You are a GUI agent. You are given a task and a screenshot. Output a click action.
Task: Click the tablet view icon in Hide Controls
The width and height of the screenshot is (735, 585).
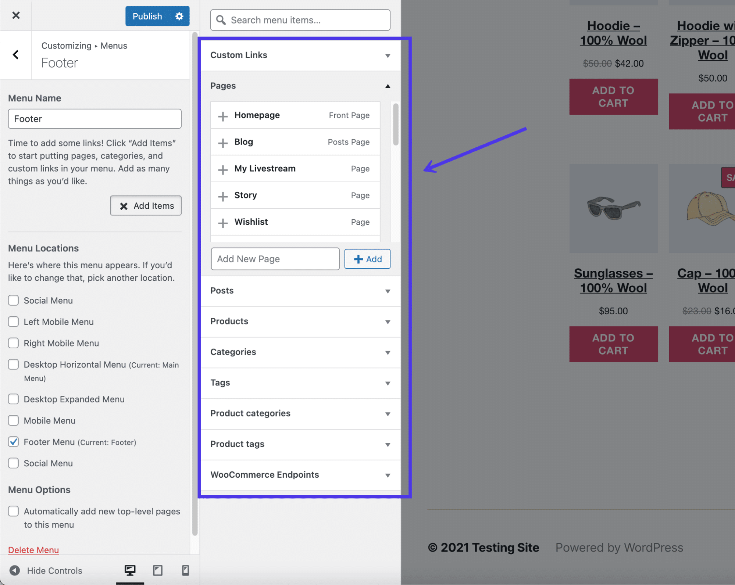[158, 570]
